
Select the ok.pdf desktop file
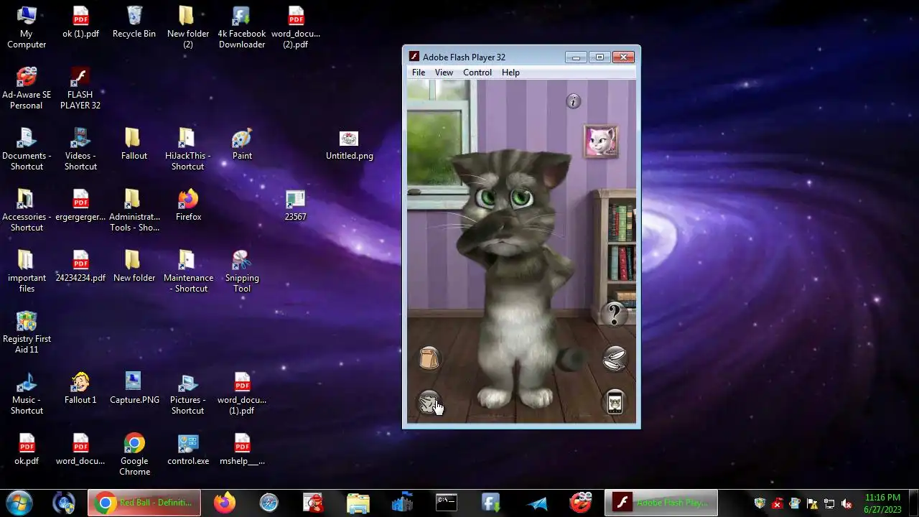pos(27,450)
